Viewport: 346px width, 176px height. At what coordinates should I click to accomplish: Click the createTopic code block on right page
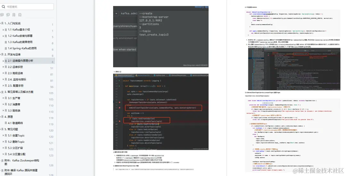pos(292,135)
